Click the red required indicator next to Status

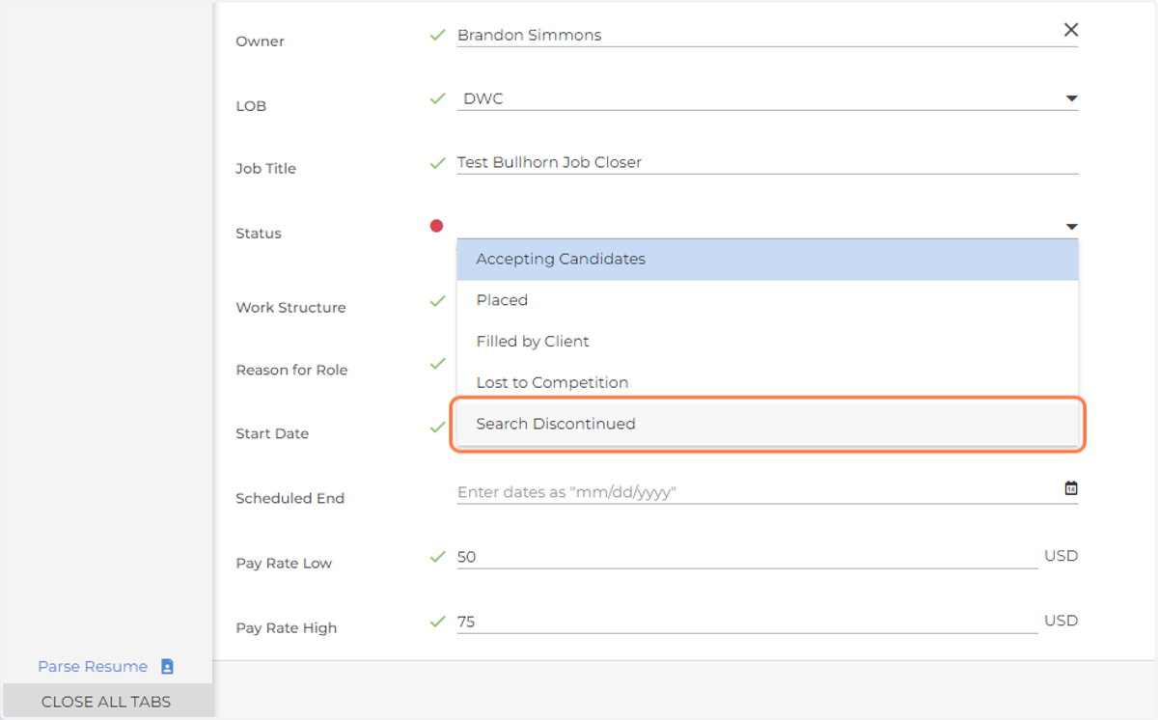tap(436, 226)
